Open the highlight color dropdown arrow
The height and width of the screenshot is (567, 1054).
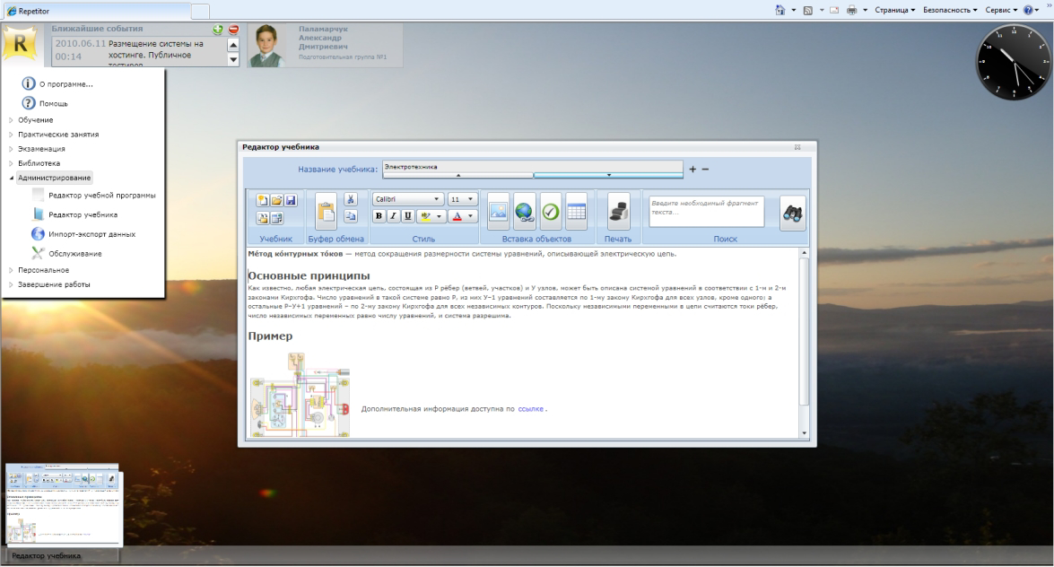439,216
